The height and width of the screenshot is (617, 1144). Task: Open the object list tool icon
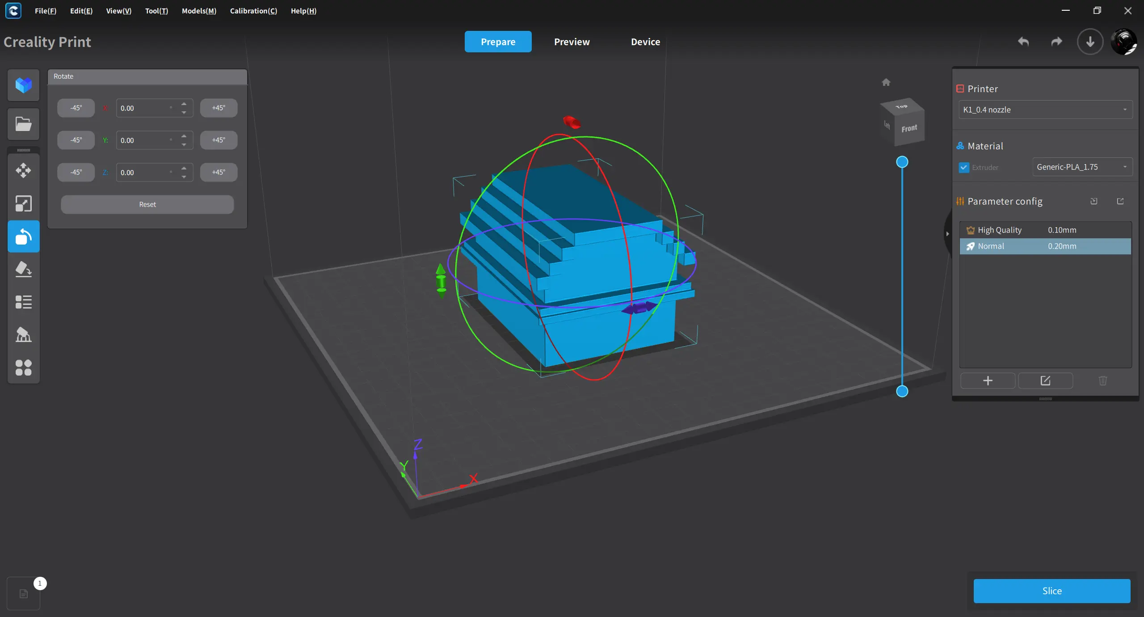pos(24,302)
